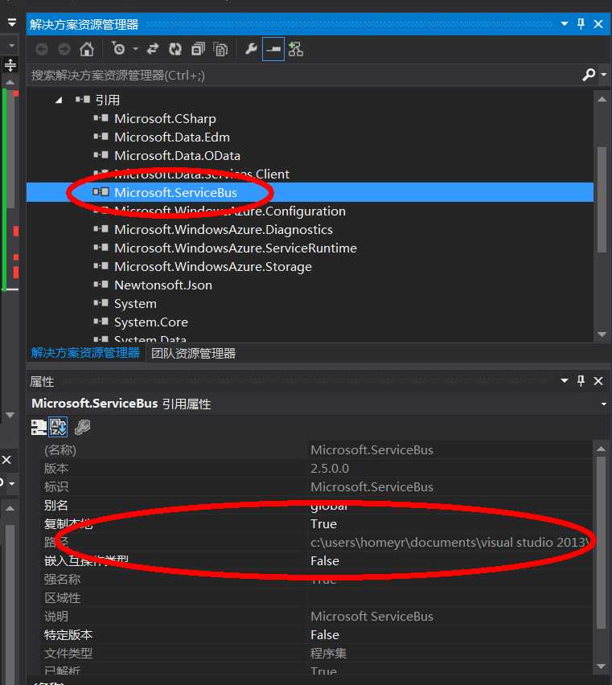Open Solution Explorer window position dropdown
This screenshot has height=685, width=612.
click(565, 23)
